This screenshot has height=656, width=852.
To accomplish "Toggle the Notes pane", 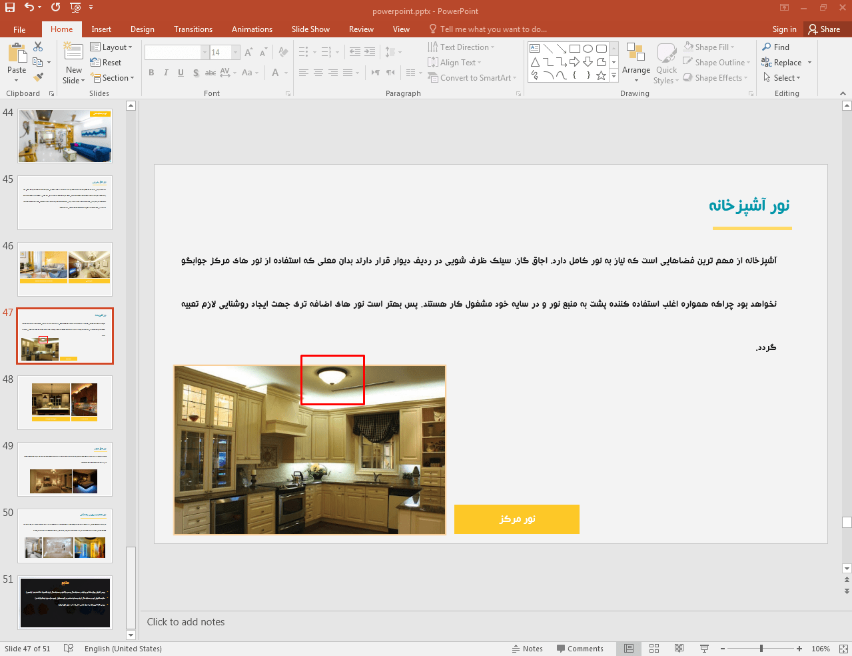I will [x=527, y=649].
